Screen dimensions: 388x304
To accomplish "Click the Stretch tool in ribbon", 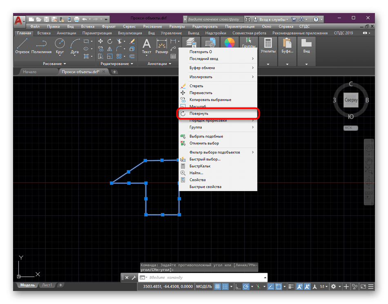I will (100, 56).
